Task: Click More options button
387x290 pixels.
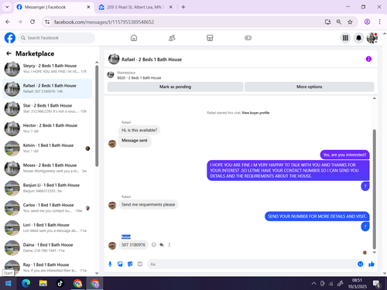Action: click(309, 87)
